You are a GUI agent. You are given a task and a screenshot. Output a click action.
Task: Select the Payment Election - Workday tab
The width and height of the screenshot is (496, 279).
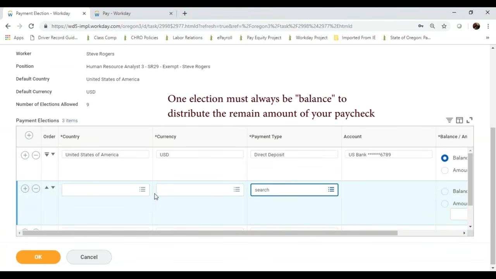(x=47, y=13)
